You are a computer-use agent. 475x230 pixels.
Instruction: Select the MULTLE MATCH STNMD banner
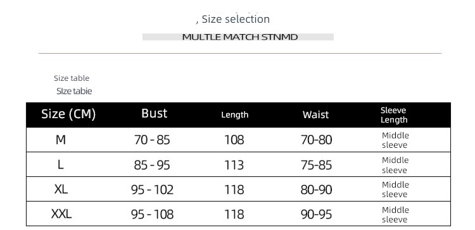(x=238, y=37)
